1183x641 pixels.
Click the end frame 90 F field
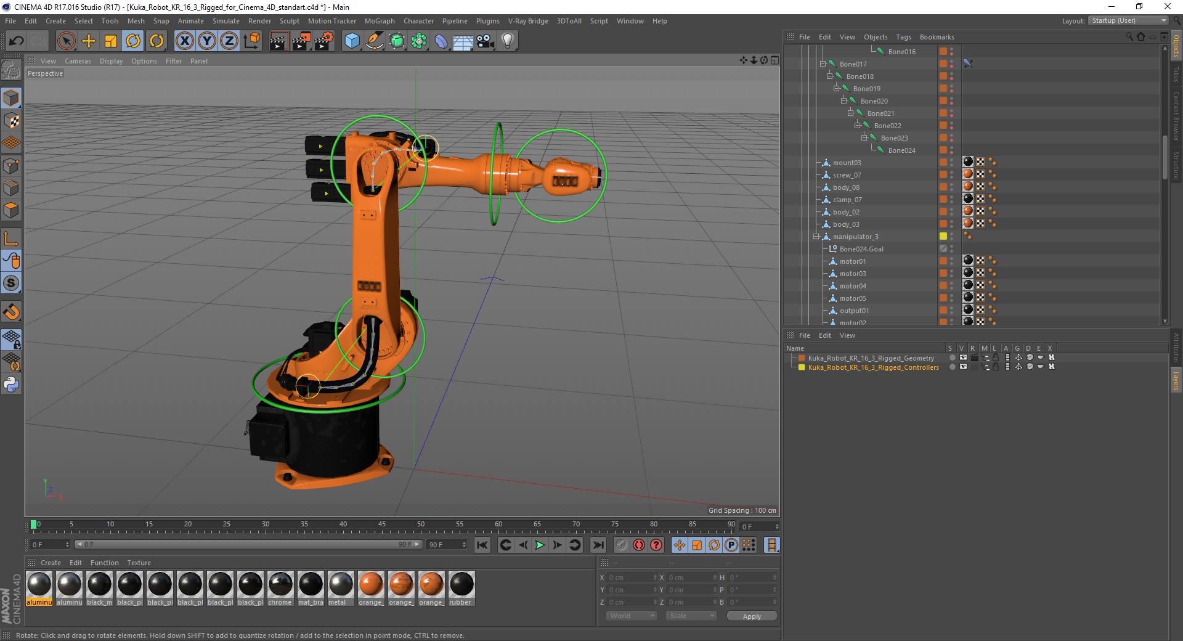pyautogui.click(x=447, y=545)
